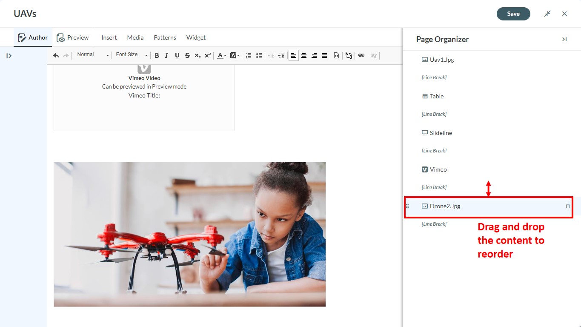Close the UAVs editor

tap(564, 14)
